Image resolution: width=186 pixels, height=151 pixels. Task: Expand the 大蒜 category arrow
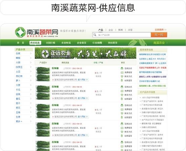coord(31,62)
